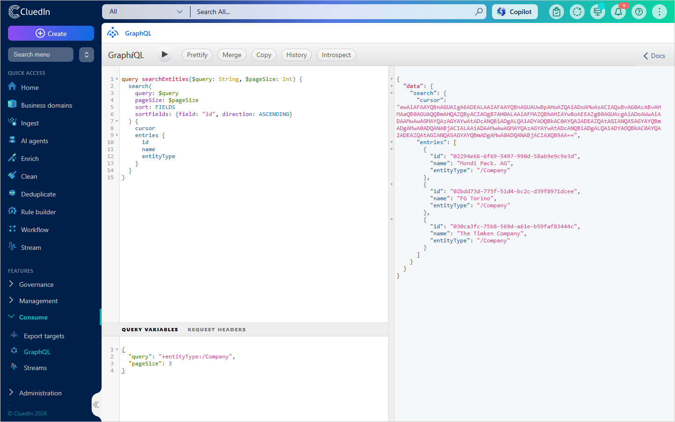This screenshot has height=422, width=675.
Task: Open Business domains
Action: (x=46, y=105)
